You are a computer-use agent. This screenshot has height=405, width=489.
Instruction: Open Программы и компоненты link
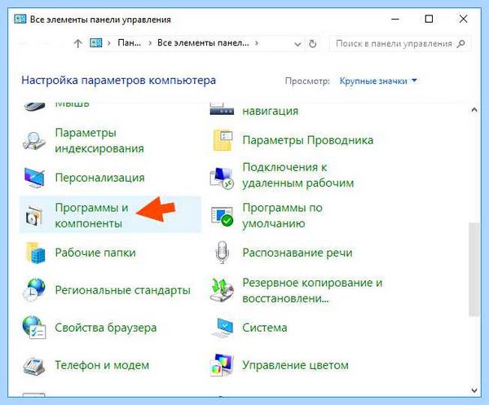pos(91,215)
